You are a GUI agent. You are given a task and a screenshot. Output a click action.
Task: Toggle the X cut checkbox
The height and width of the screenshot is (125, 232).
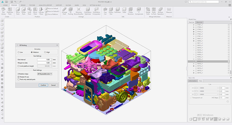pos(191,88)
